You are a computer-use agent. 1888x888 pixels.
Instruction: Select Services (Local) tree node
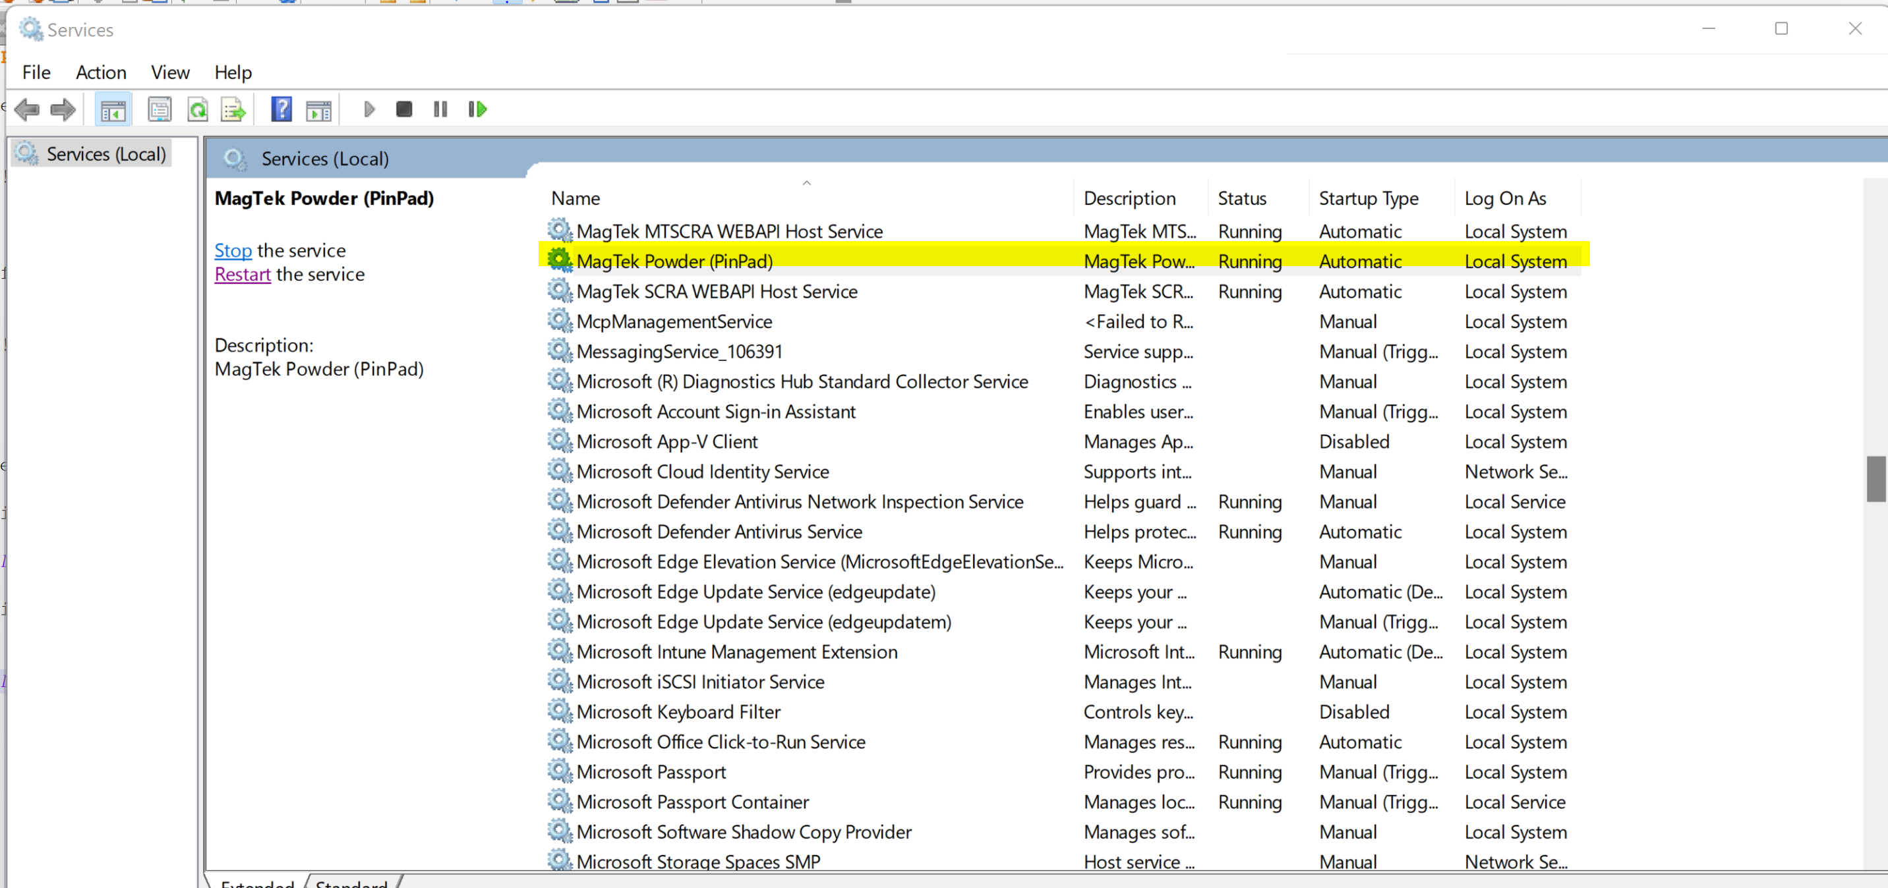pyautogui.click(x=105, y=154)
